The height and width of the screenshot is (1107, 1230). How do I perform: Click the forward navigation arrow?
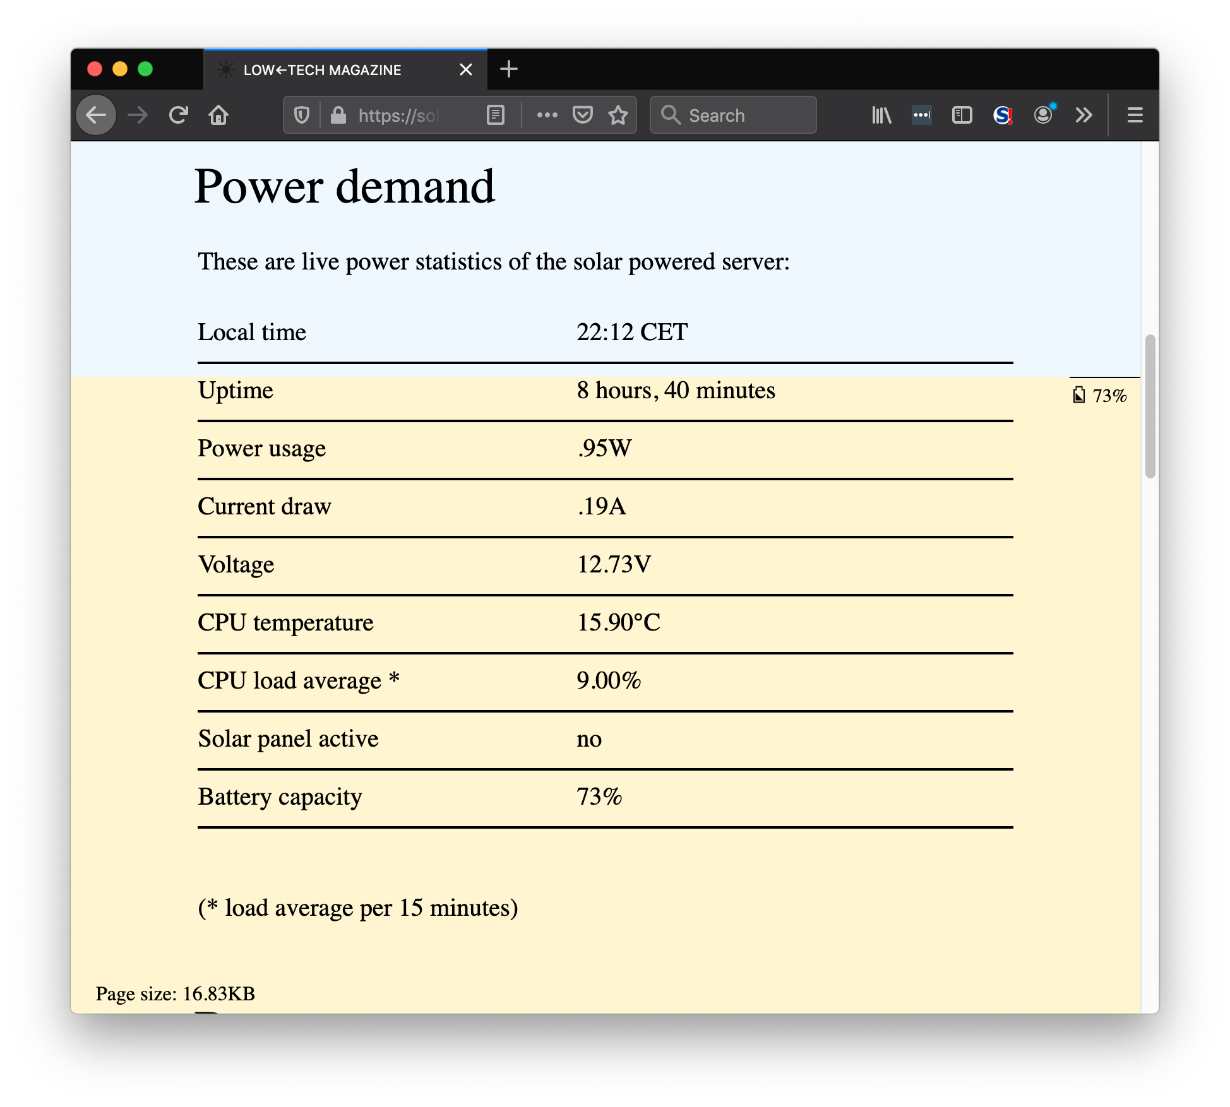click(138, 115)
